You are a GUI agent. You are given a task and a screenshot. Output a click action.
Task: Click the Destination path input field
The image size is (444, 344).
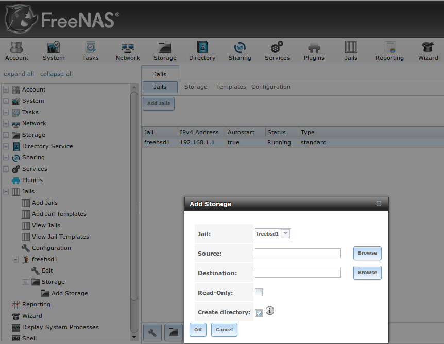tap(298, 273)
